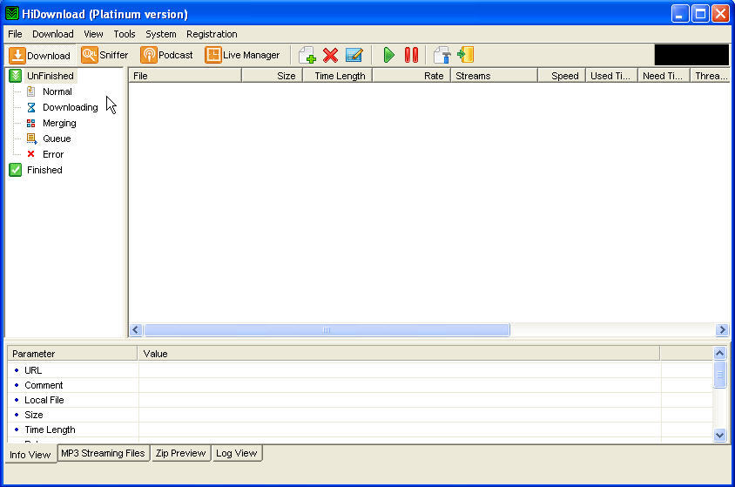The image size is (735, 487).
Task: Click the Normal document icon
Action: tap(31, 91)
